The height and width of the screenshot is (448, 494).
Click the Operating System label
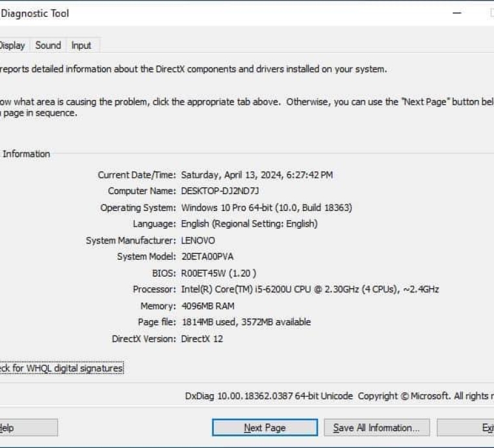point(138,208)
